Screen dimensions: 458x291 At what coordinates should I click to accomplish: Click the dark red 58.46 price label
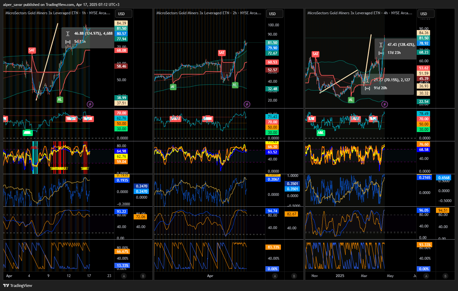(x=121, y=66)
